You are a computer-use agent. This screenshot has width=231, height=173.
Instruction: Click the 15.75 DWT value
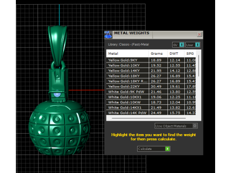(175, 113)
